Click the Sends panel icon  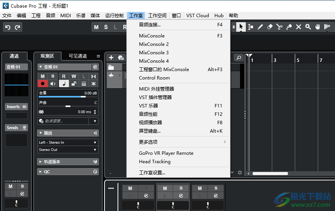pos(25,128)
